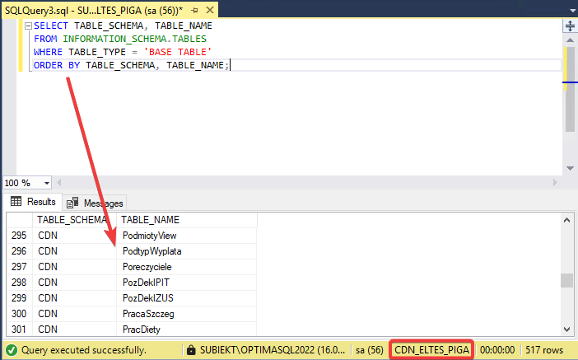Select row header 301
The image size is (578, 360).
tap(19, 329)
